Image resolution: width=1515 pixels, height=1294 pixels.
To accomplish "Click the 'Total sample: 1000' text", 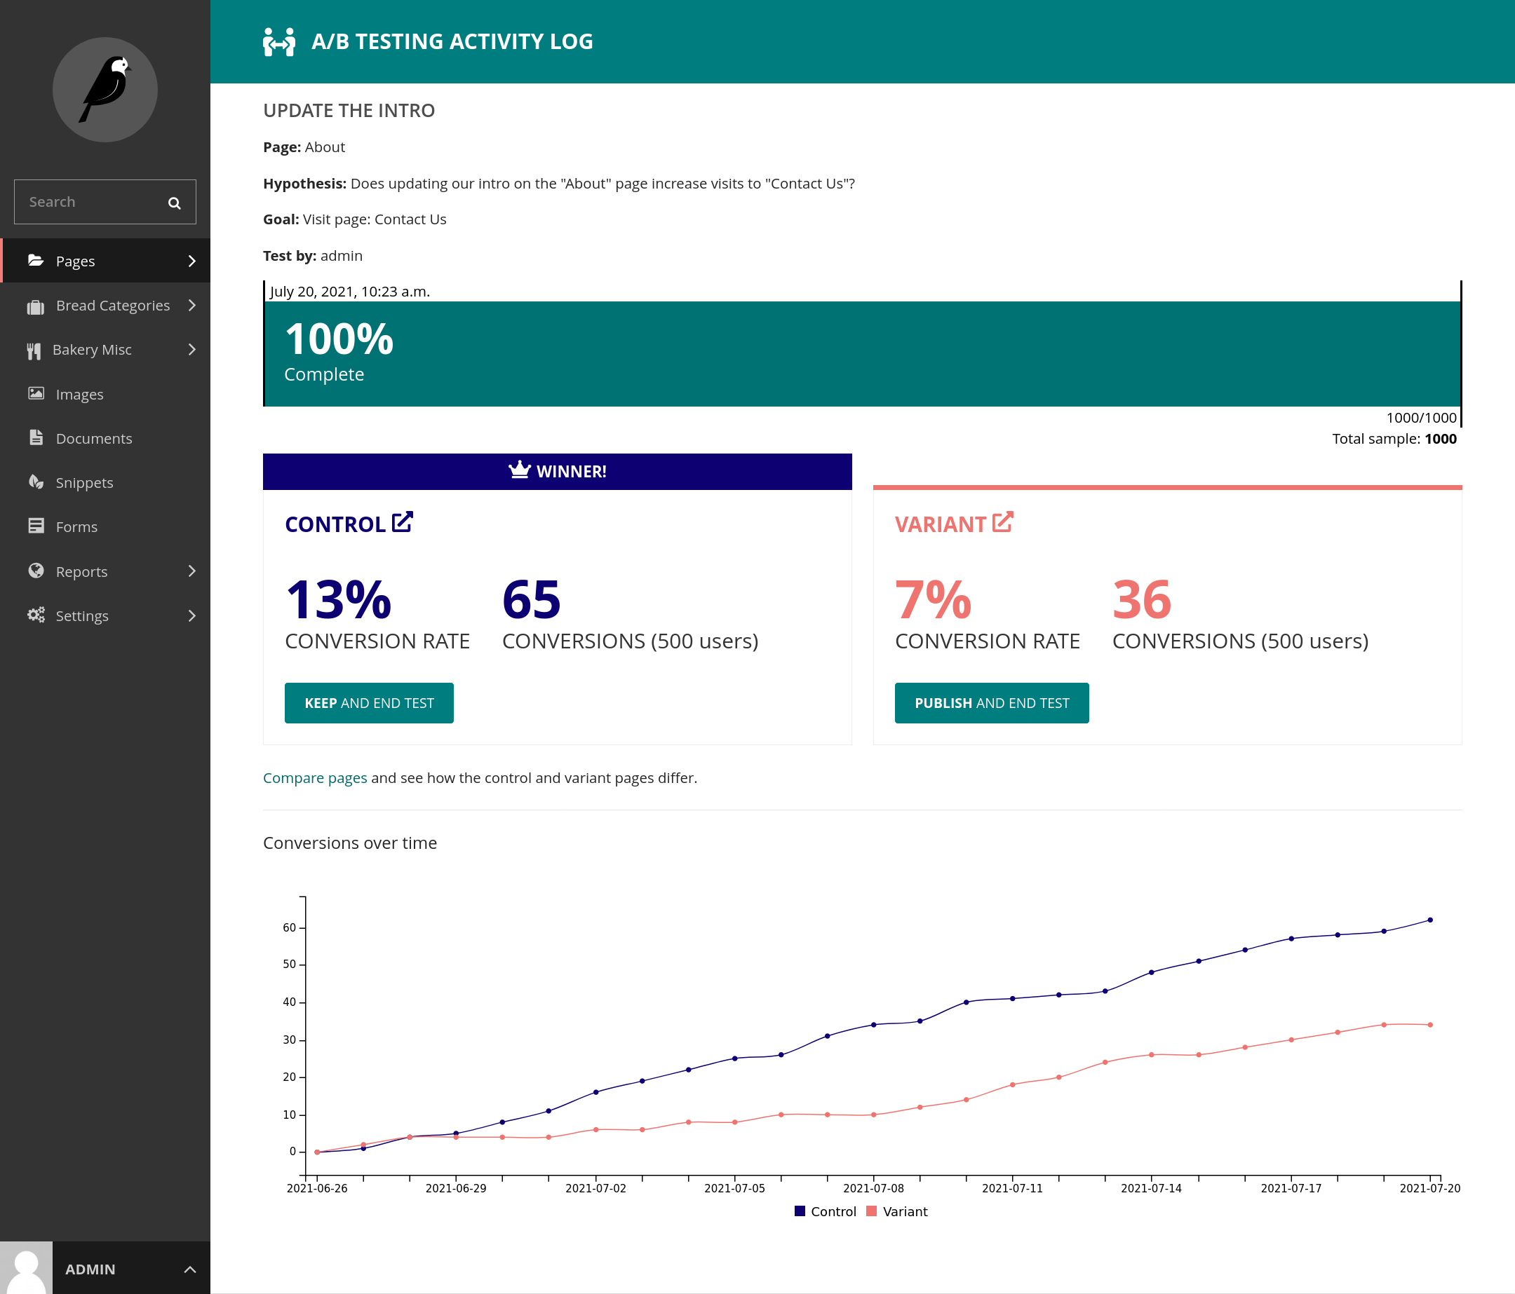I will point(1394,439).
